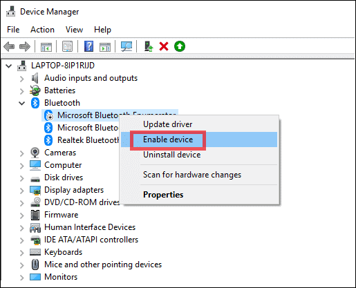The image size is (356, 288).
Task: Click the blue Help question-mark icon
Action: coord(88,46)
